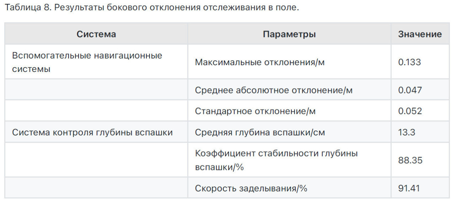The height and width of the screenshot is (202, 457).
Task: Click the "Коэффициент стабильности глубины вспашки/%" cell
Action: [x=276, y=160]
